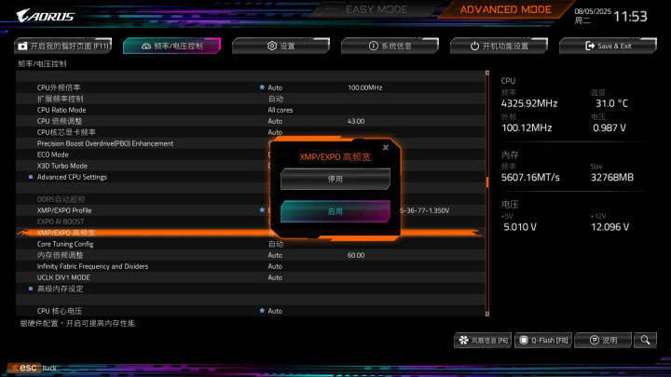
Task: Choose 启用 in XMP/EXPO popup
Action: coord(335,211)
